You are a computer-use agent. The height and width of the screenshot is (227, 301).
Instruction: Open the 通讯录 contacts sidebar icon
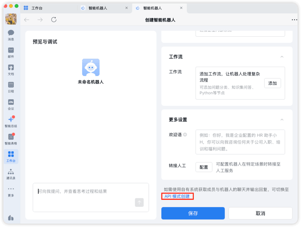click(x=11, y=174)
